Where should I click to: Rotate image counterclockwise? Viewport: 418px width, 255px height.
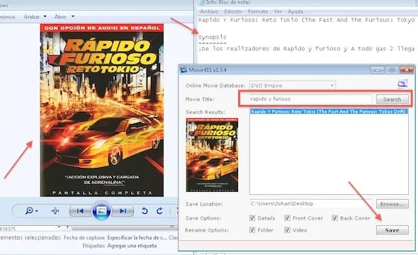(145, 211)
